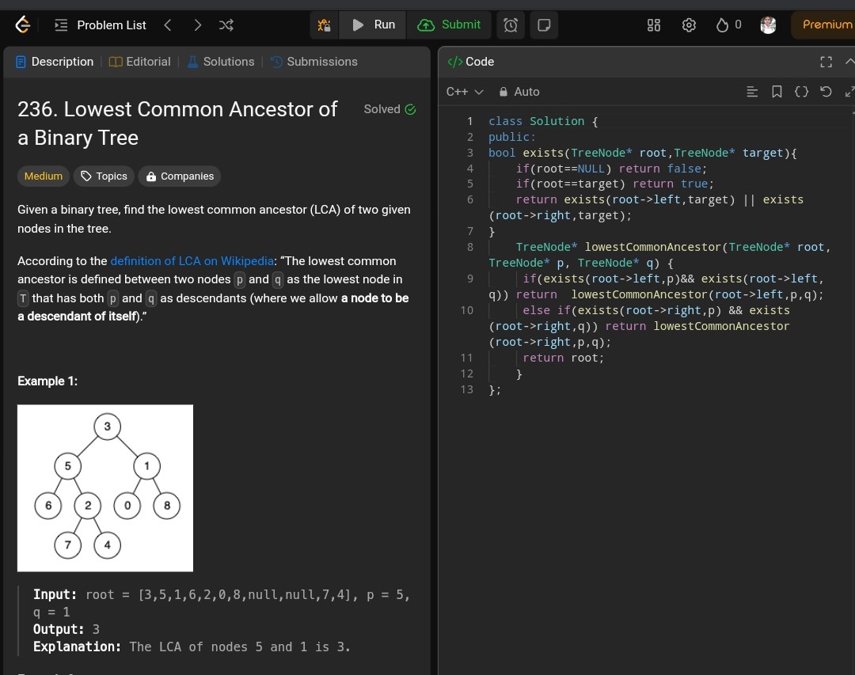Click the LeetCode logo icon

[22, 25]
